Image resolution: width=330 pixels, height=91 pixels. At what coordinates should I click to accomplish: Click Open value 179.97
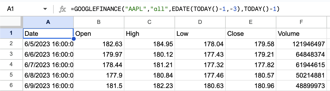[99, 54]
